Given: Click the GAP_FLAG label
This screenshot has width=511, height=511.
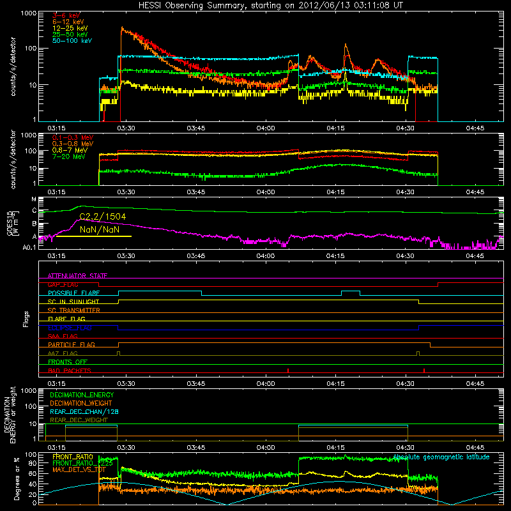Looking at the screenshot, I should click(63, 284).
